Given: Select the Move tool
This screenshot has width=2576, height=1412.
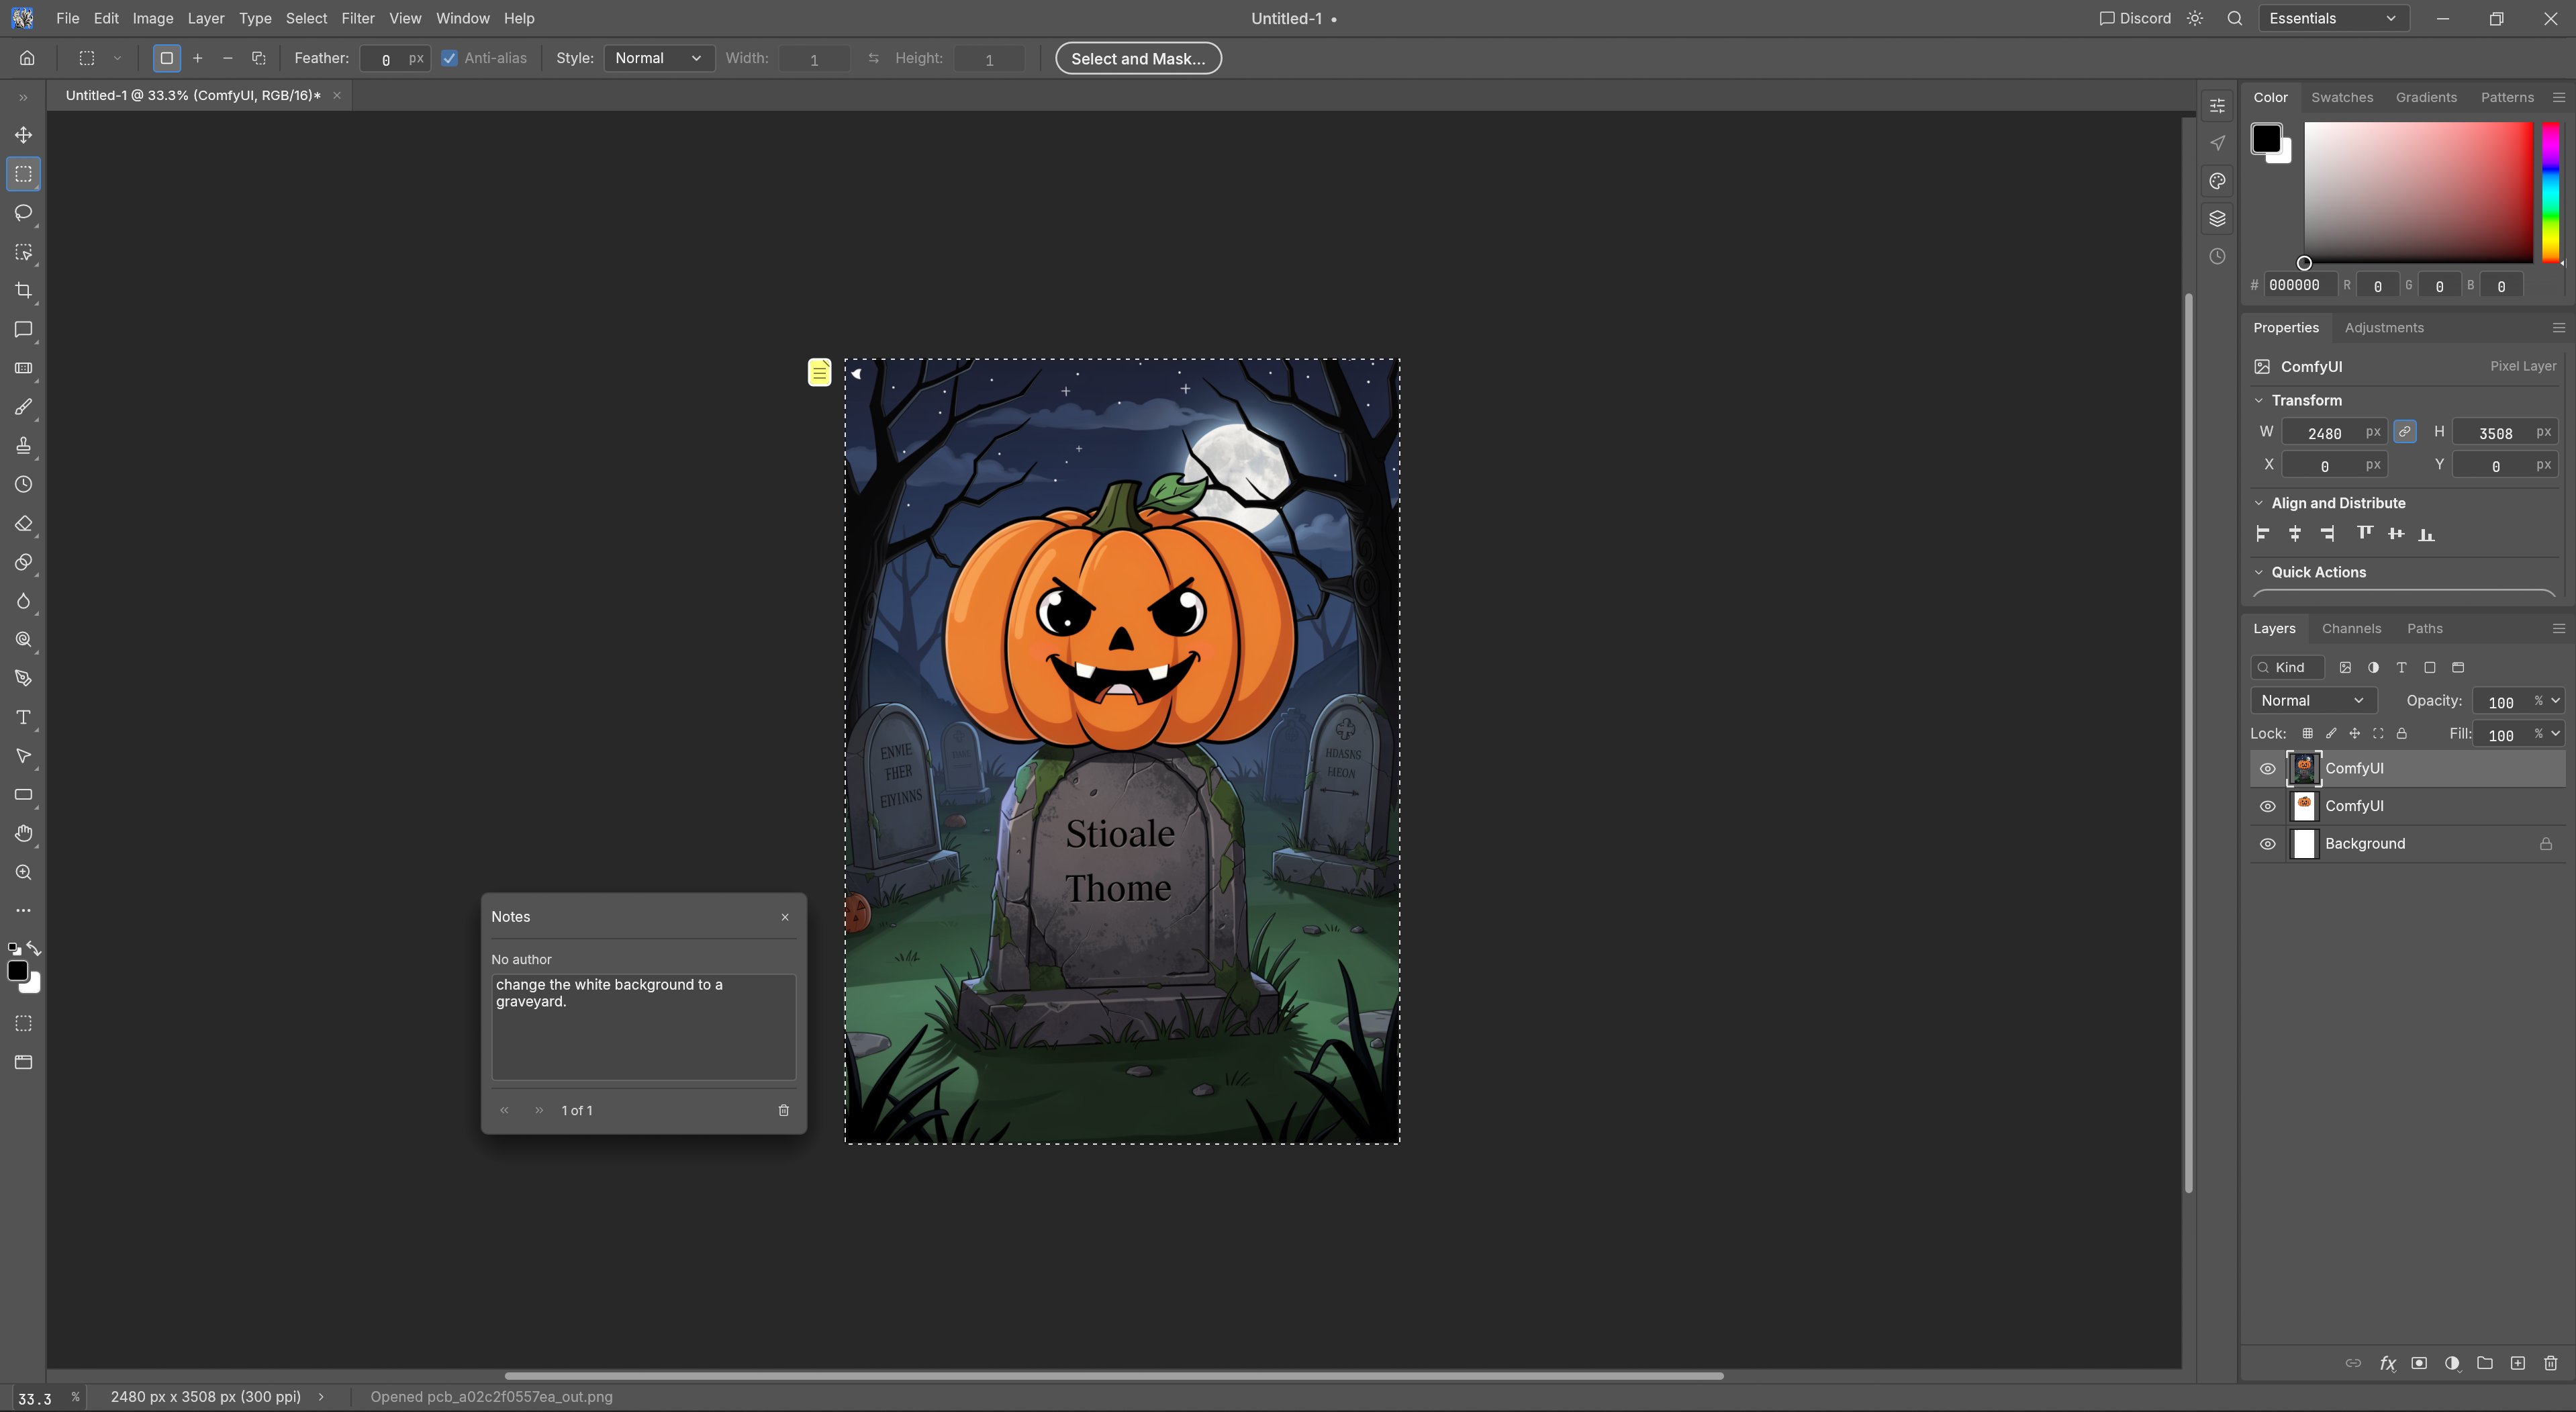Looking at the screenshot, I should click(23, 135).
